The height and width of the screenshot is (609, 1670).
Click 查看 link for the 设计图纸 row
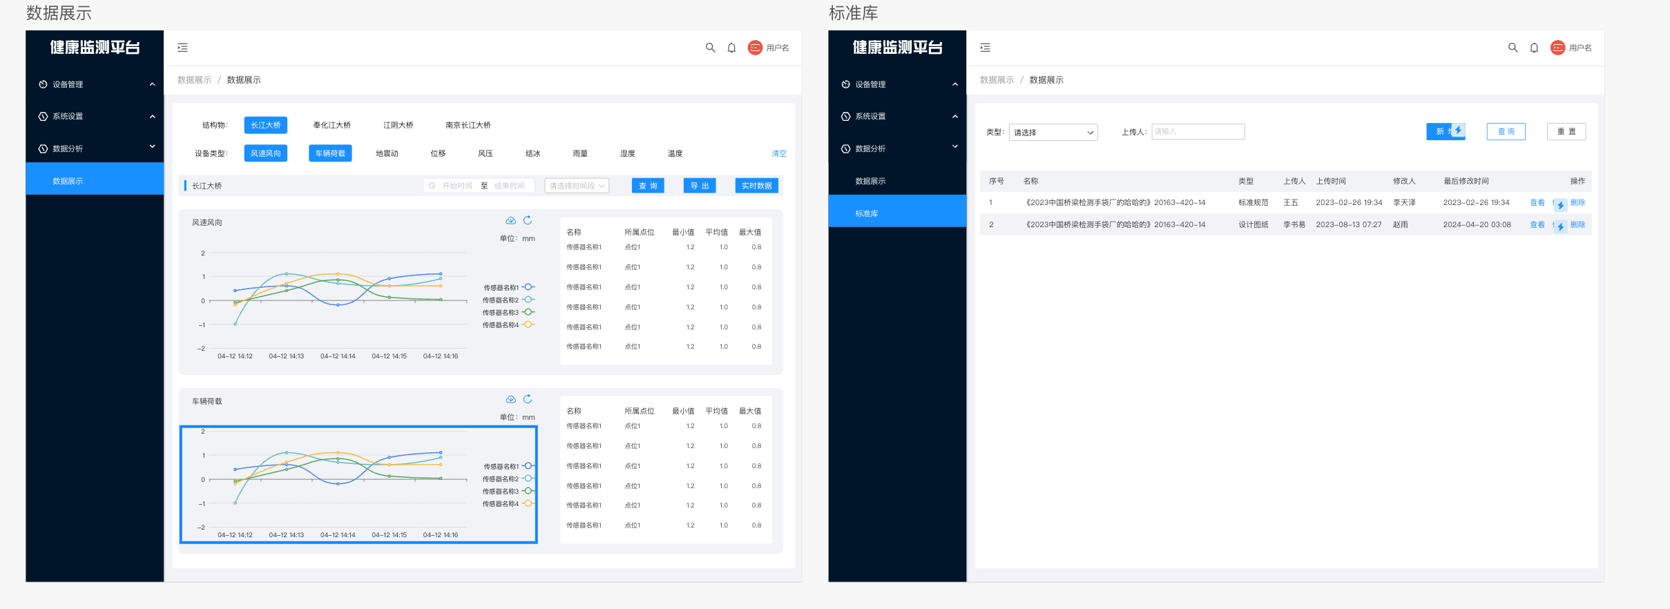1537,224
